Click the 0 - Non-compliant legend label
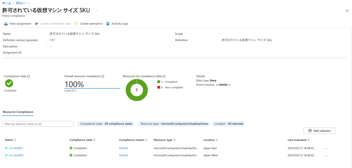The height and width of the screenshot is (168, 352). (x=172, y=87)
